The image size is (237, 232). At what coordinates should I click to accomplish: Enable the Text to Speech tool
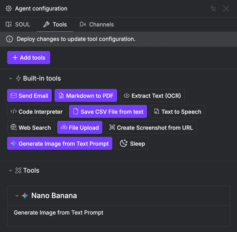tap(177, 112)
